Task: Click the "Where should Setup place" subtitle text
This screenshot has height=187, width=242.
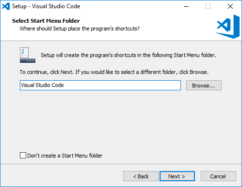Action: 80,29
